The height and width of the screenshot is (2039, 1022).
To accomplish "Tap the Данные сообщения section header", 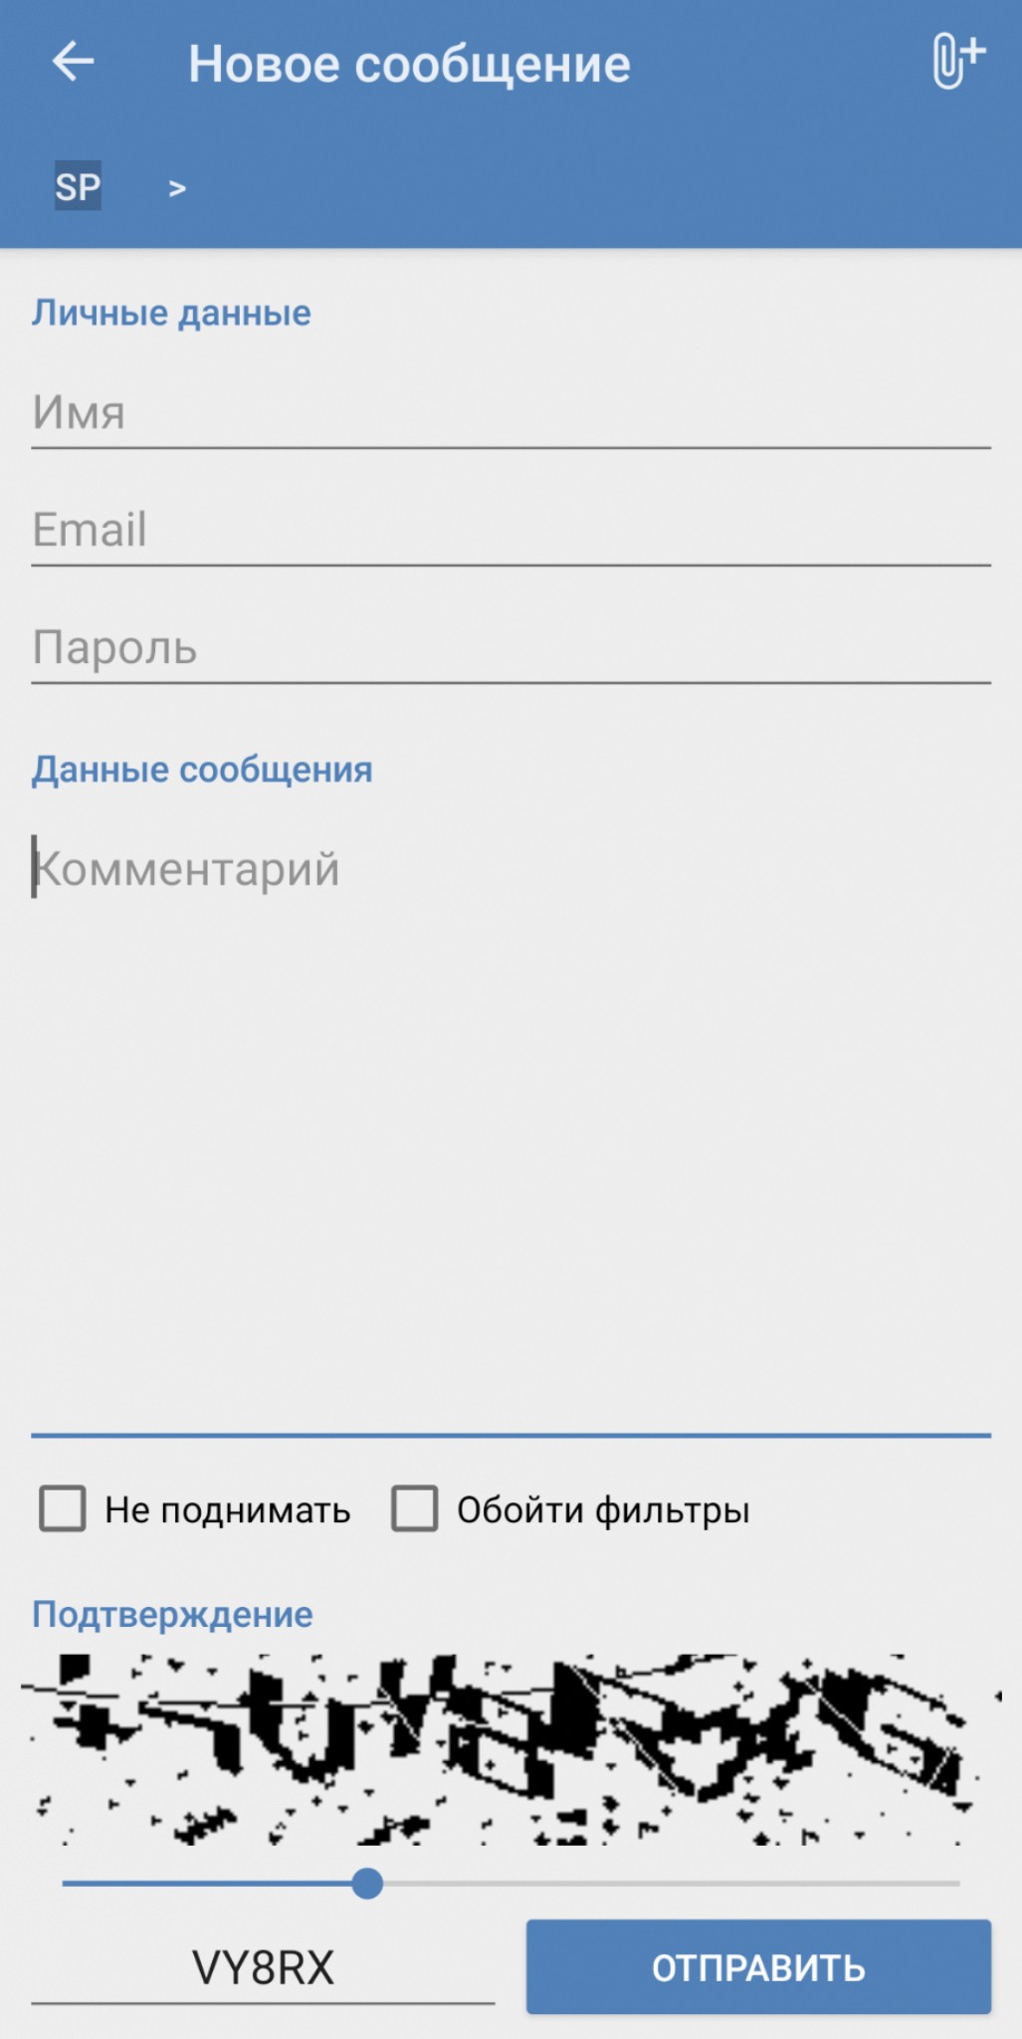I will [202, 770].
